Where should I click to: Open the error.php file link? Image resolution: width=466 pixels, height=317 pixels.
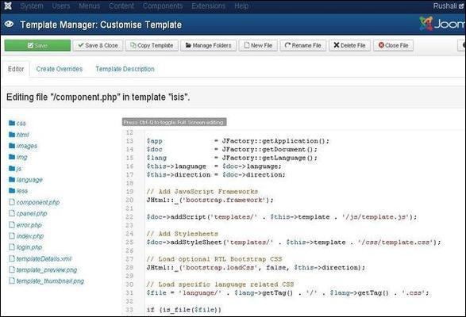pyautogui.click(x=29, y=225)
